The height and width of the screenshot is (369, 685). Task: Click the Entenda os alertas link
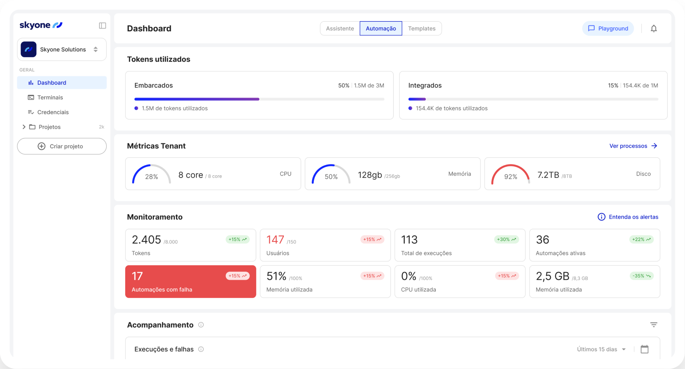pos(628,217)
